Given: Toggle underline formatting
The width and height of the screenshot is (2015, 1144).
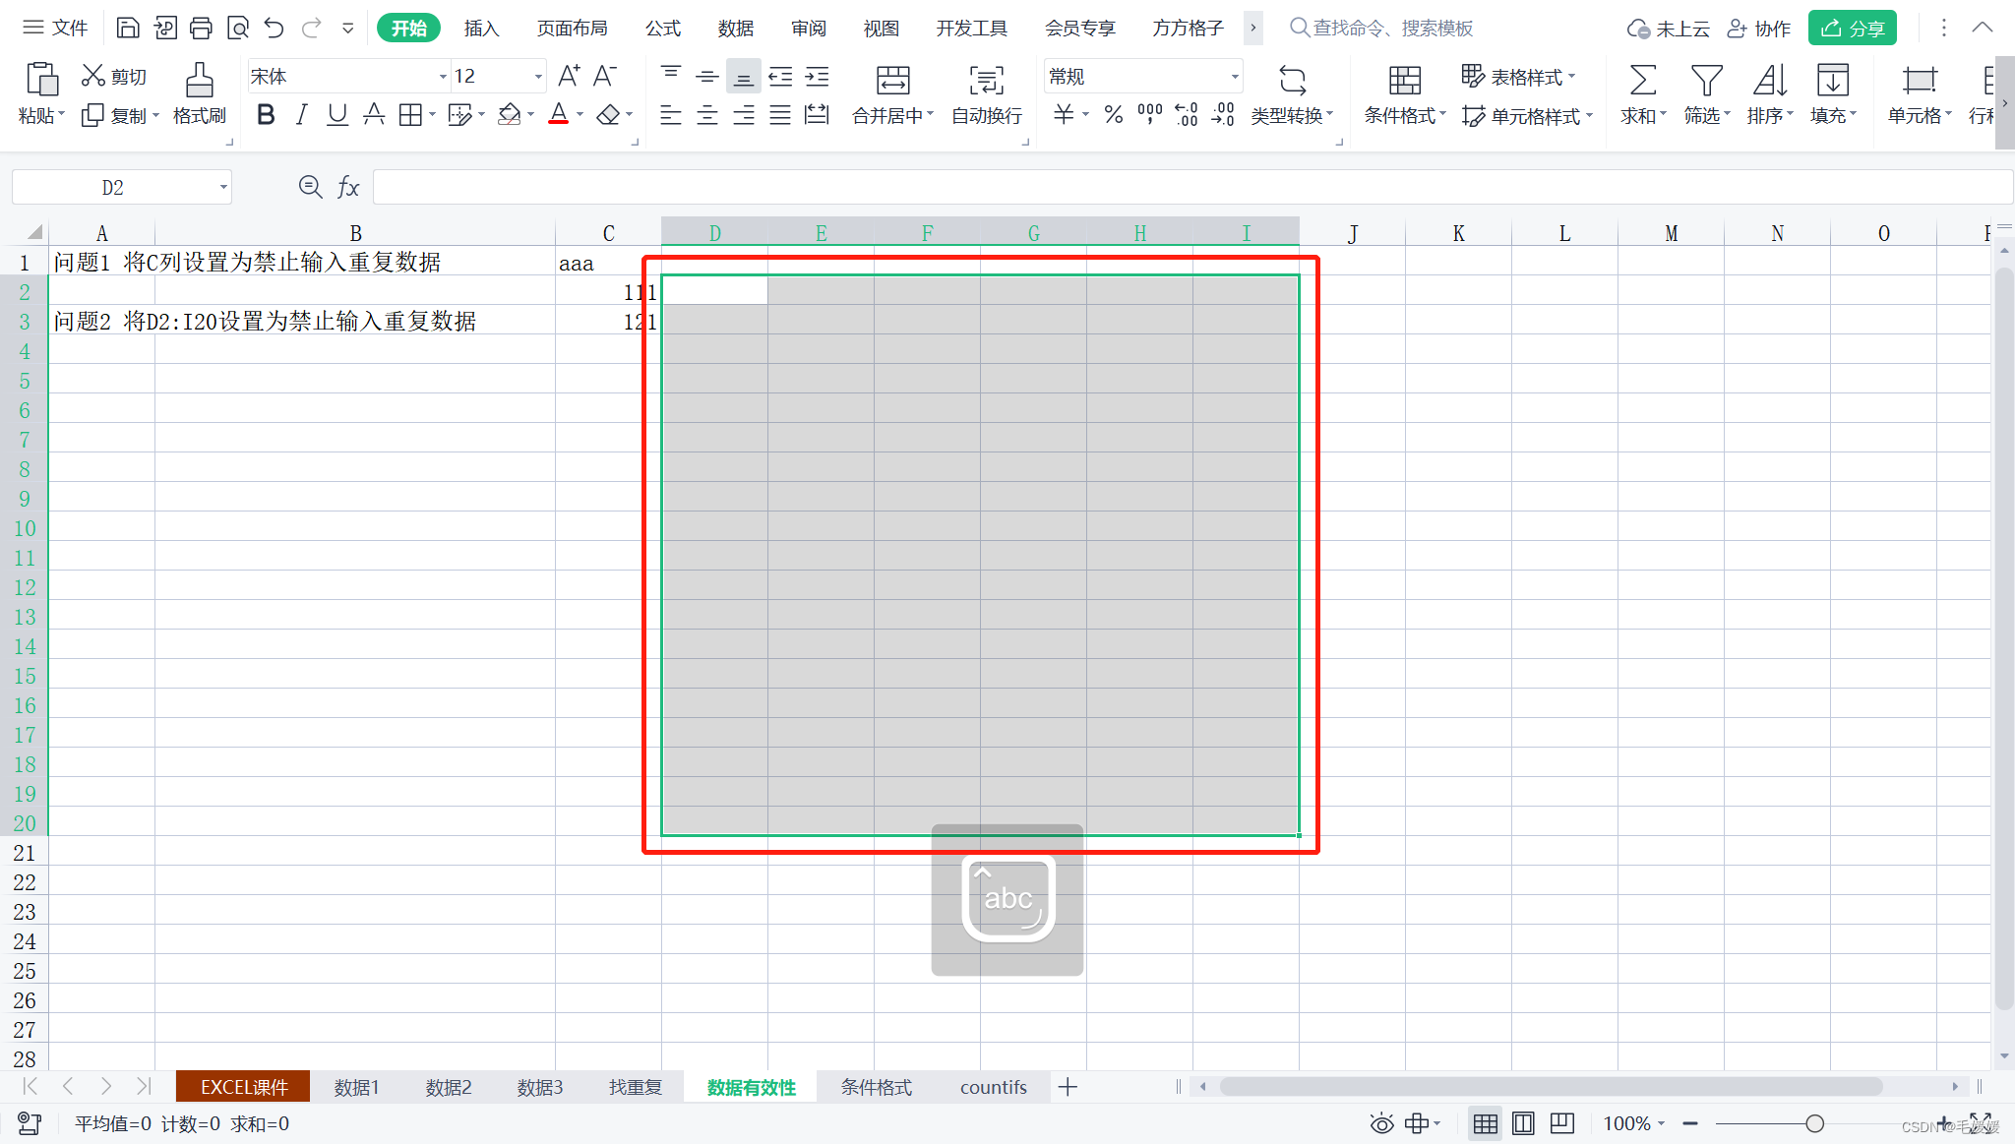Looking at the screenshot, I should point(337,115).
